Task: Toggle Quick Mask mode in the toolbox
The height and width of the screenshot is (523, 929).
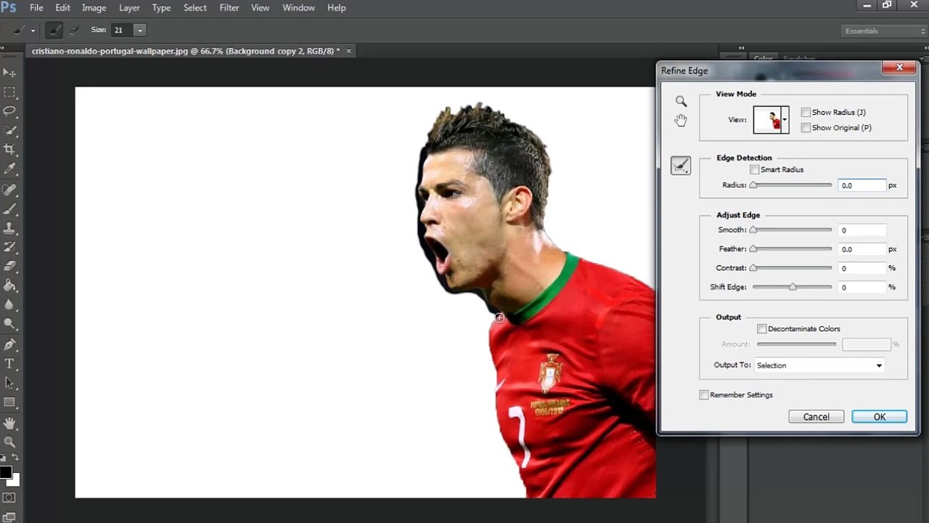Action: point(9,498)
